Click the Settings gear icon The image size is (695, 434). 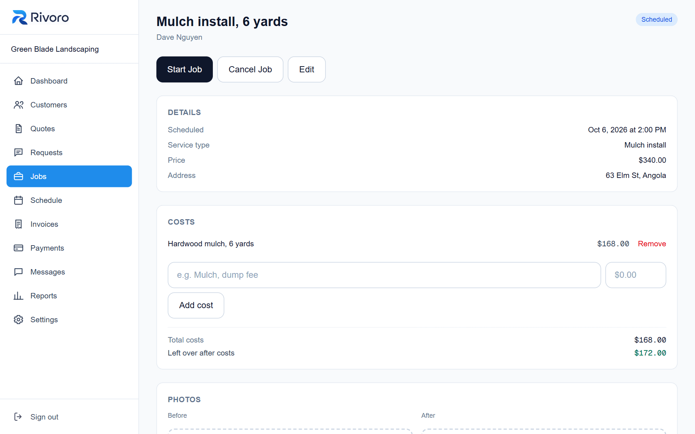18,320
